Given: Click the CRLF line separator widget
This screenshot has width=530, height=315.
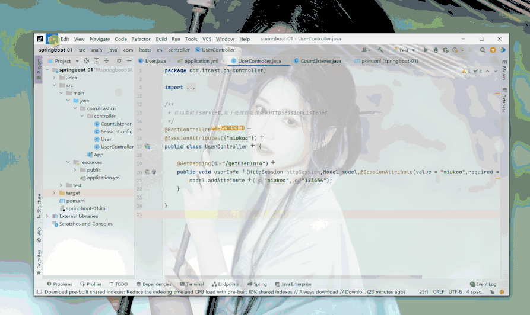Looking at the screenshot, I should click(439, 292).
